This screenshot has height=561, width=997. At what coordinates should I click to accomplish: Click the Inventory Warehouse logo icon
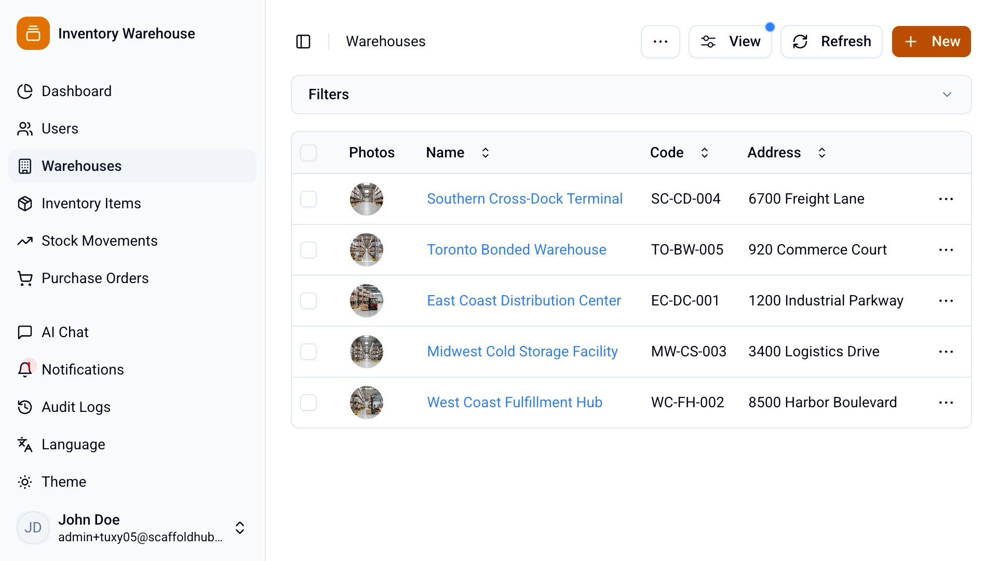(33, 33)
